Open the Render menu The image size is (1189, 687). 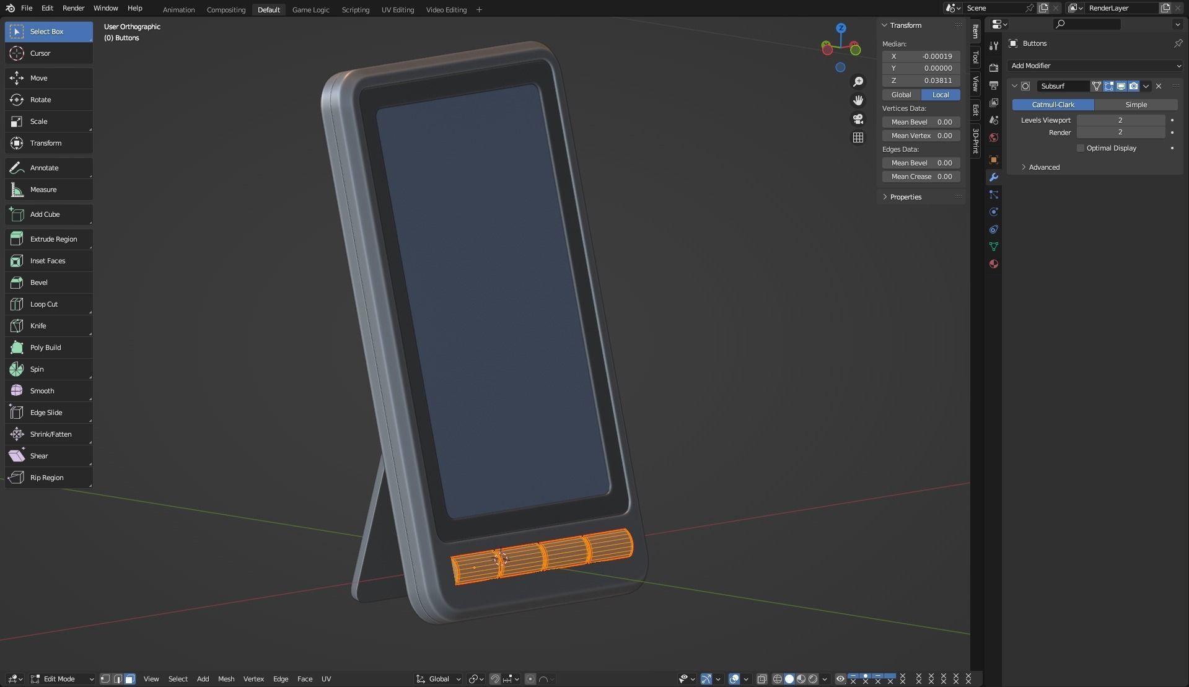[73, 8]
